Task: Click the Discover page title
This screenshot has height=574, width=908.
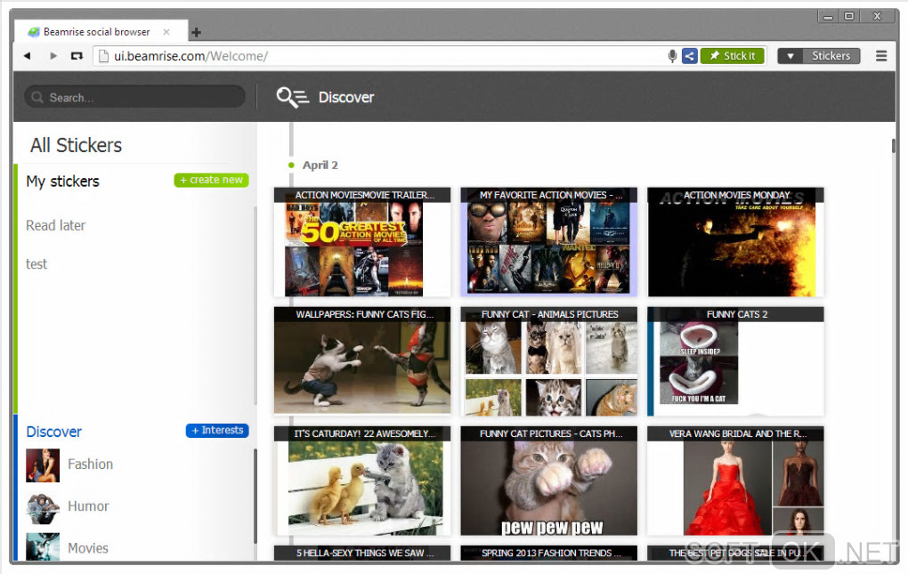Action: [x=346, y=97]
